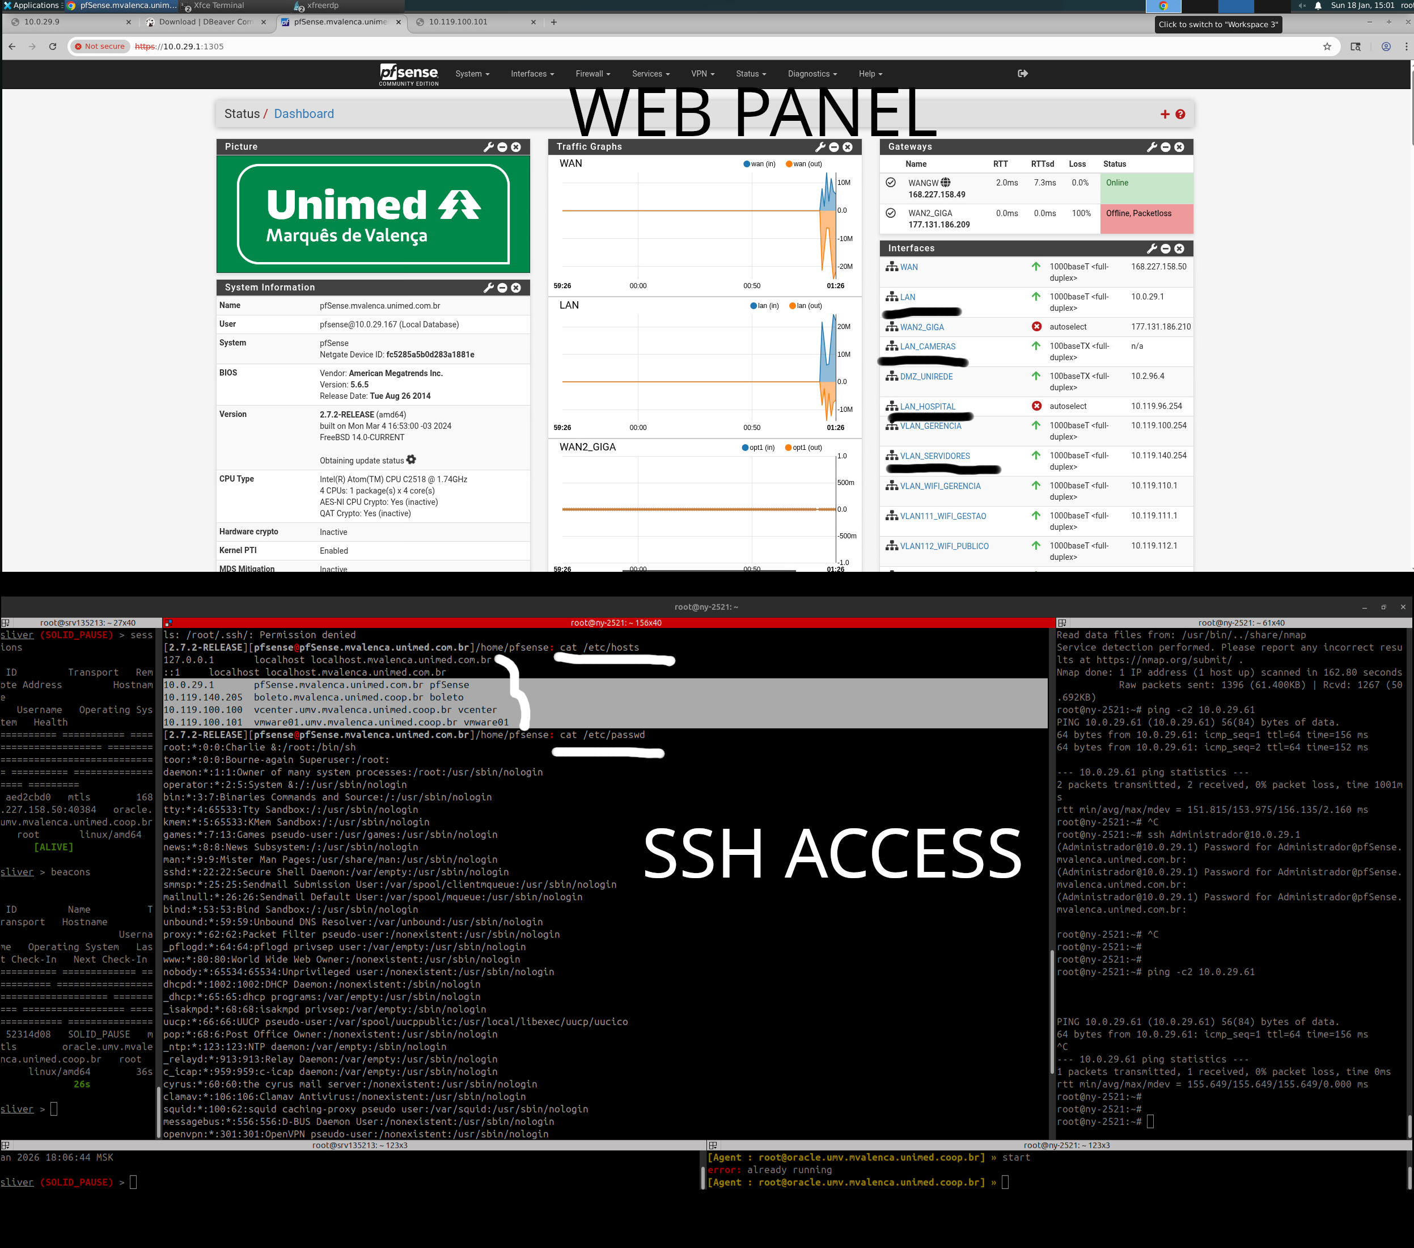1414x1248 pixels.
Task: Open dashboard help question mark icon
Action: click(x=1180, y=114)
